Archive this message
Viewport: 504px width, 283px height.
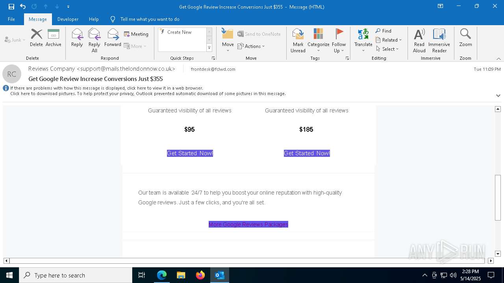pyautogui.click(x=54, y=38)
